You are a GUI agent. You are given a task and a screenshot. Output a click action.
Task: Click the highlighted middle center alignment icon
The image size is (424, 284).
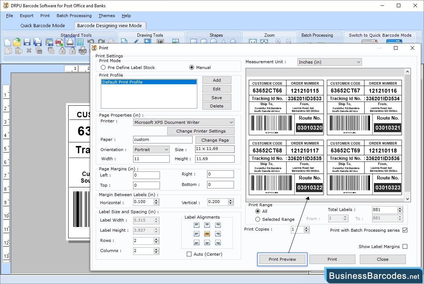pyautogui.click(x=207, y=234)
